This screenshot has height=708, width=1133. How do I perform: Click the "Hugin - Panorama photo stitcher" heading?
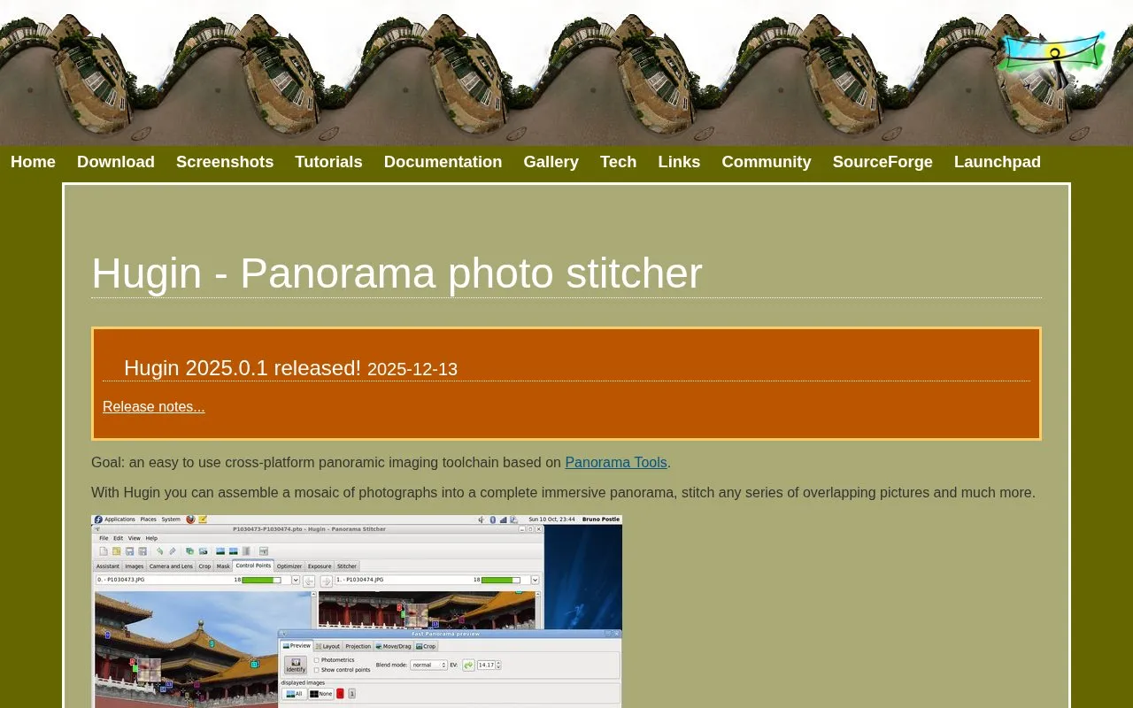(x=397, y=273)
